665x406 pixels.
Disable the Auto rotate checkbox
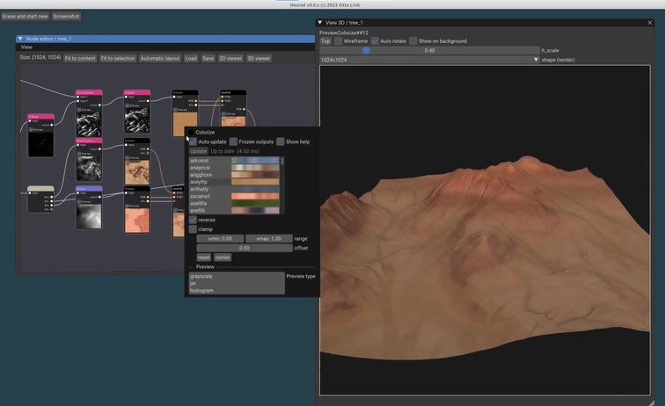375,41
